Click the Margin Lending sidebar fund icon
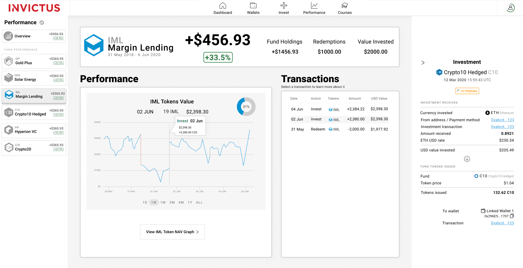The image size is (523, 268). 9,95
